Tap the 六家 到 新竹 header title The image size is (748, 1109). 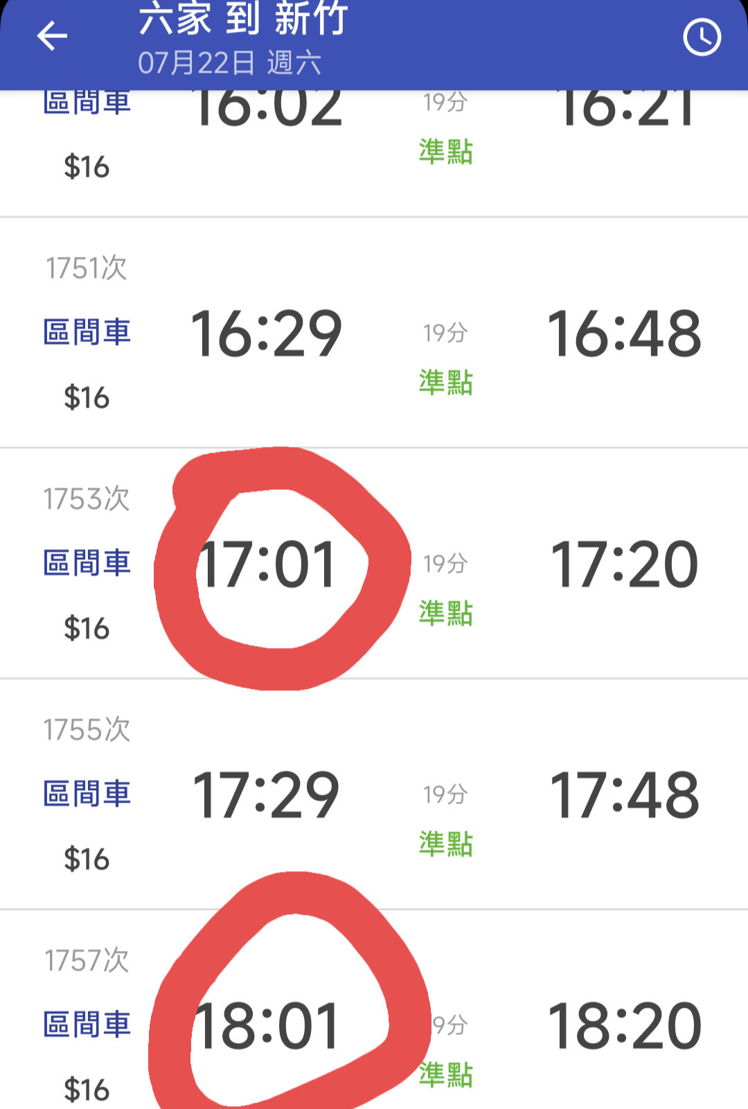(242, 18)
